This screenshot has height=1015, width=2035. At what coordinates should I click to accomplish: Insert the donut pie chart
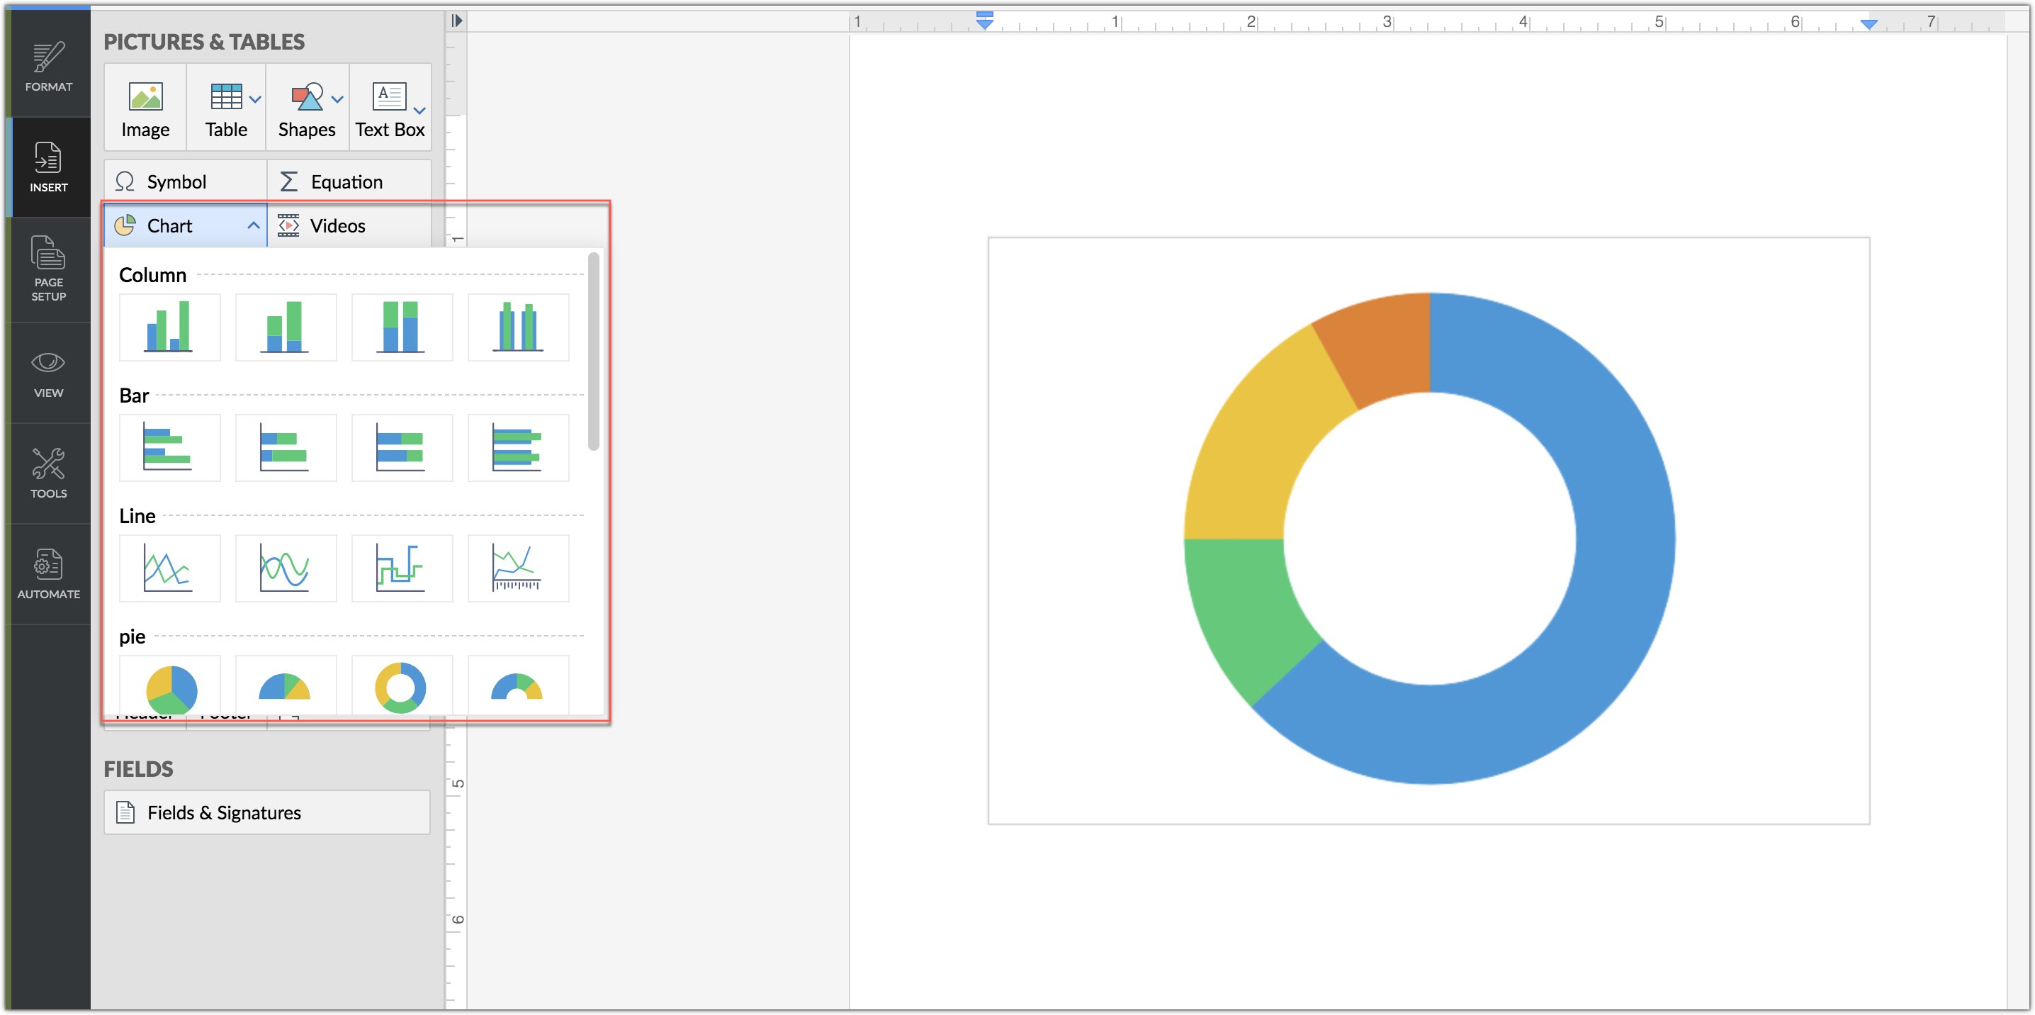coord(401,686)
